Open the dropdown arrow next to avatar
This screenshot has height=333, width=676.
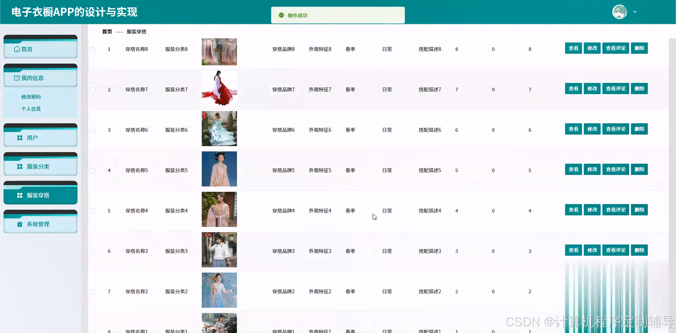tap(635, 12)
